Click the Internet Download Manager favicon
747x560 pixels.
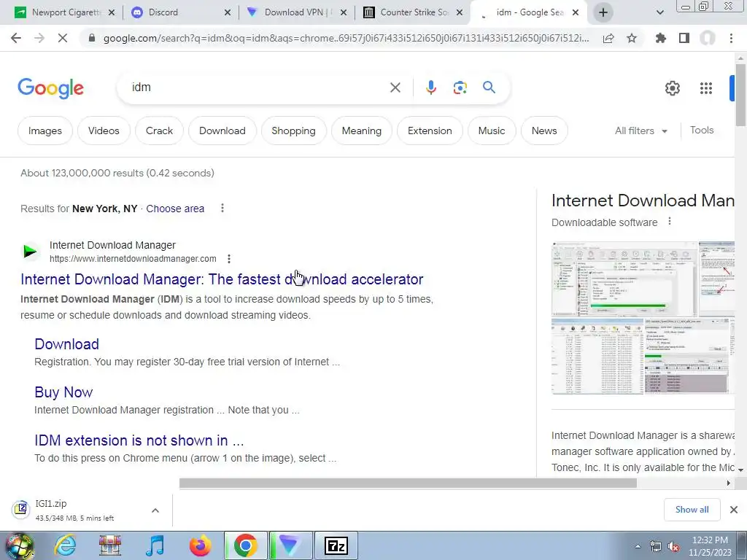[x=30, y=251]
